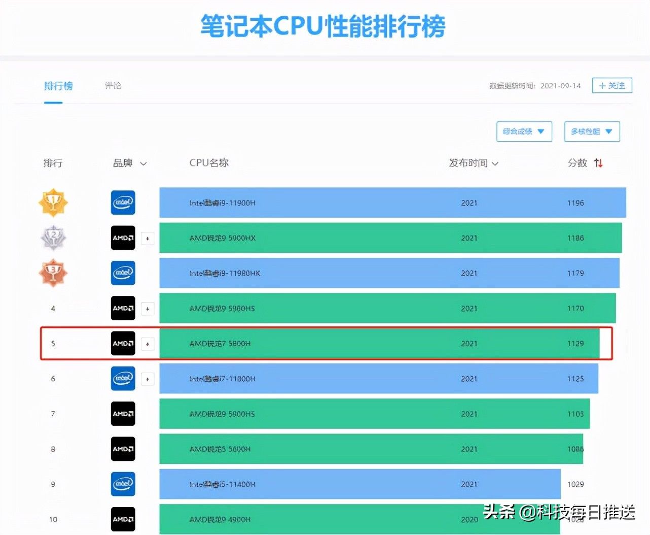Click the score 1125 value
Screen dimensions: 650x535
pyautogui.click(x=575, y=379)
